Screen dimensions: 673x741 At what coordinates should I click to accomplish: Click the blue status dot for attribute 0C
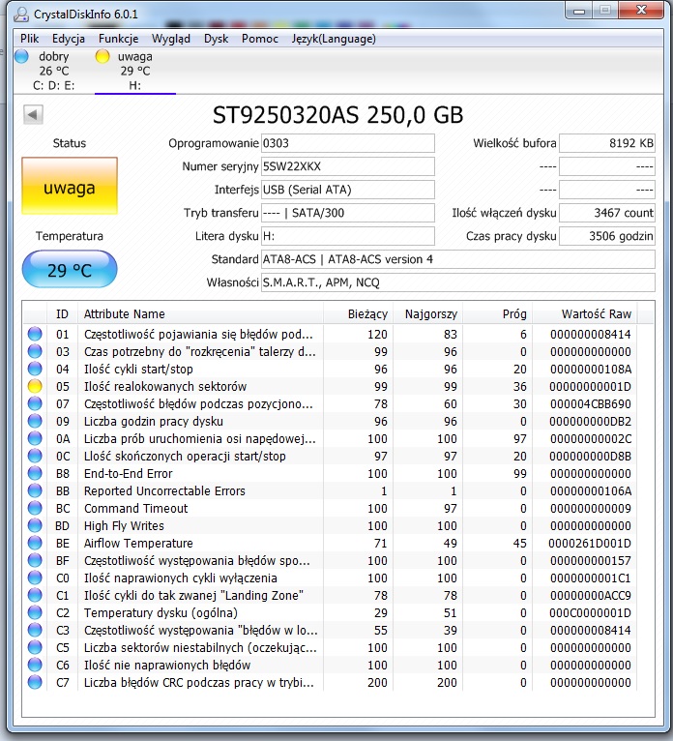click(35, 456)
